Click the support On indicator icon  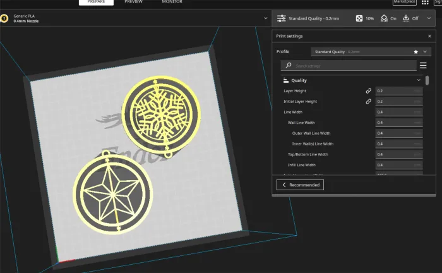pos(383,18)
